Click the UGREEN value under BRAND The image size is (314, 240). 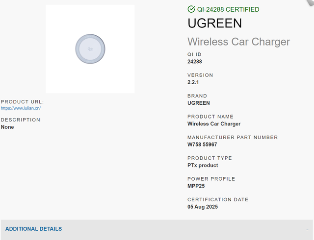199,103
